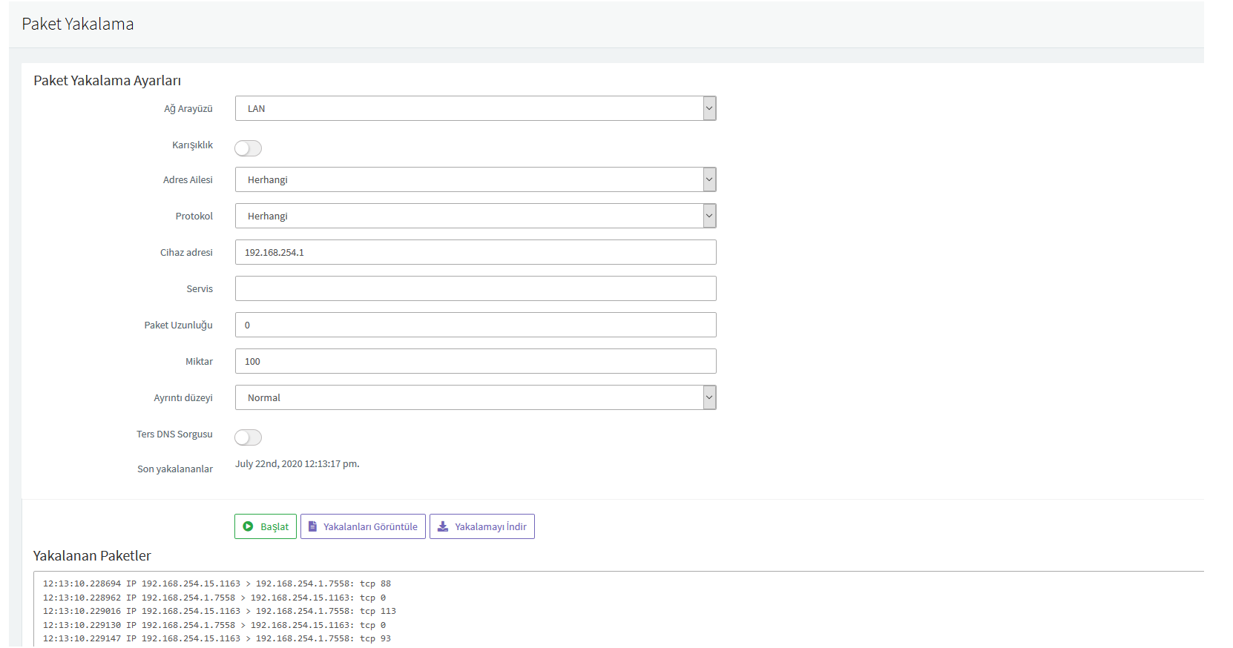The image size is (1233, 648).
Task: Click into the empty Servis field
Action: [475, 288]
